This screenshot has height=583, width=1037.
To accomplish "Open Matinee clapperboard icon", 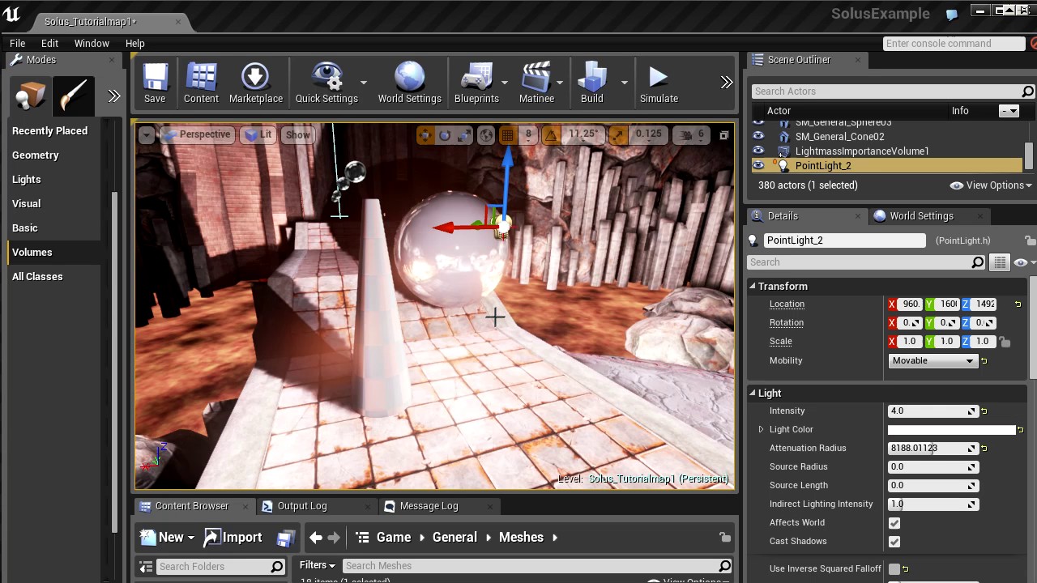I will point(536,83).
